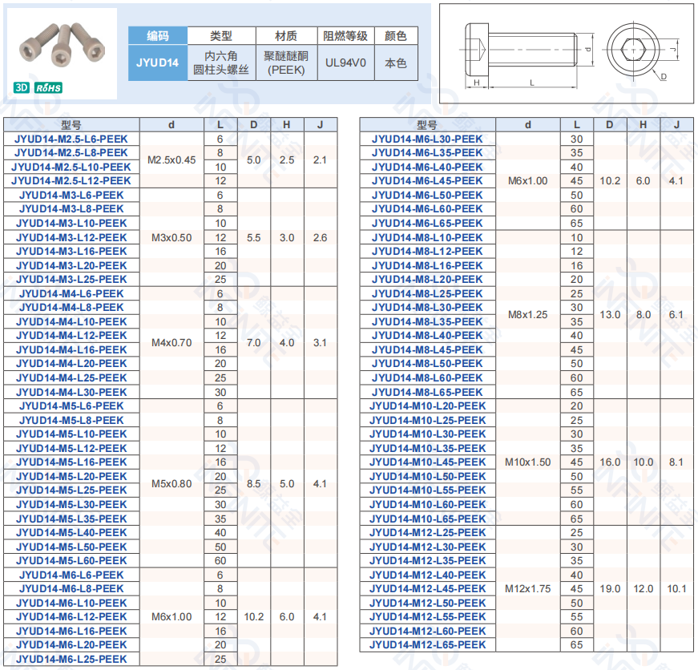
Task: Open model JYUD14-M3-L12-PEEK link
Action: point(71,237)
